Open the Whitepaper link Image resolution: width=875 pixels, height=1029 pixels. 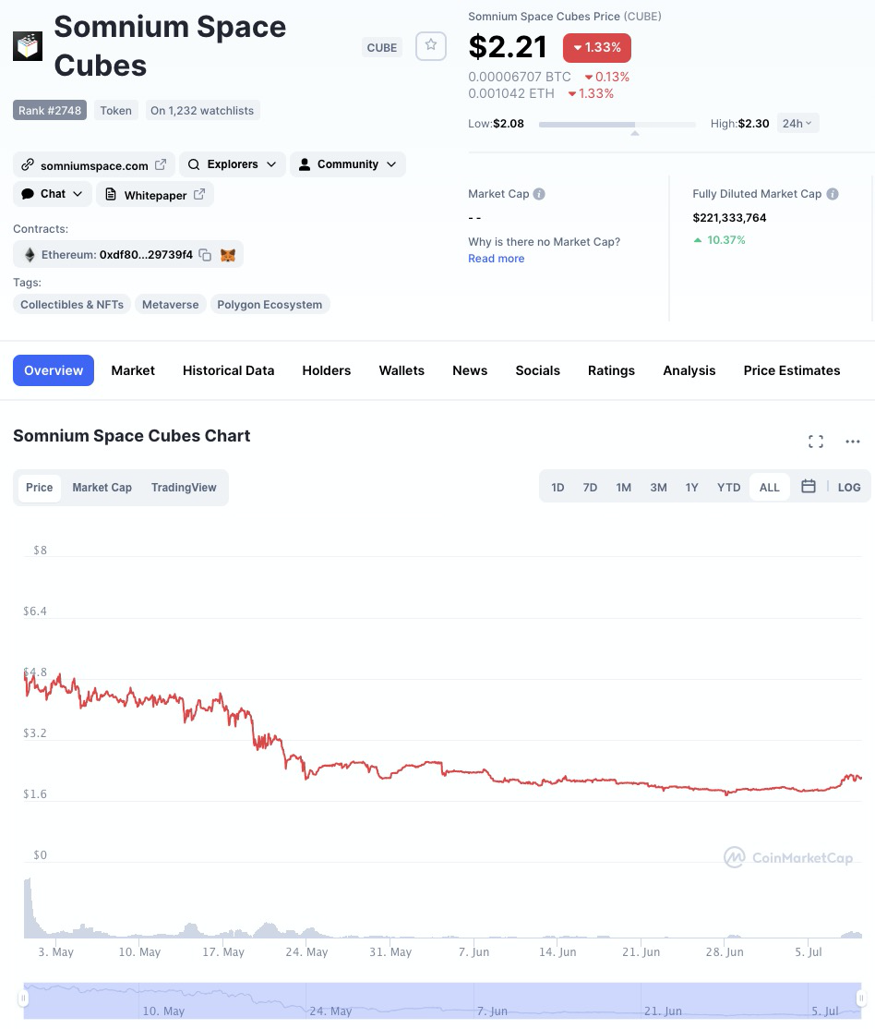pyautogui.click(x=155, y=195)
